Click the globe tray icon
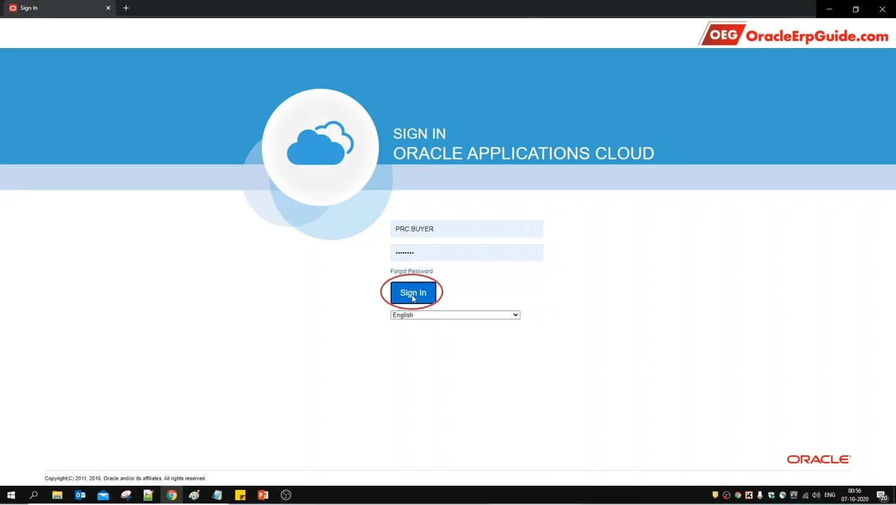This screenshot has height=505, width=896. pyautogui.click(x=782, y=495)
